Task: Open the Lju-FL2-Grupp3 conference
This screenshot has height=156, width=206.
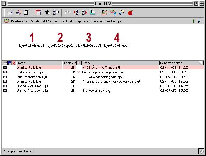Action: (x=88, y=40)
